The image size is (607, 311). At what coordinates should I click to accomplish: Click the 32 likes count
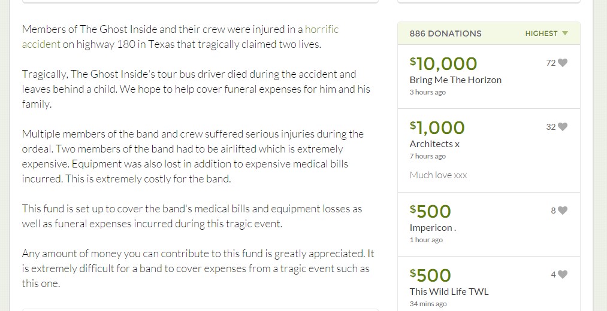click(x=551, y=127)
